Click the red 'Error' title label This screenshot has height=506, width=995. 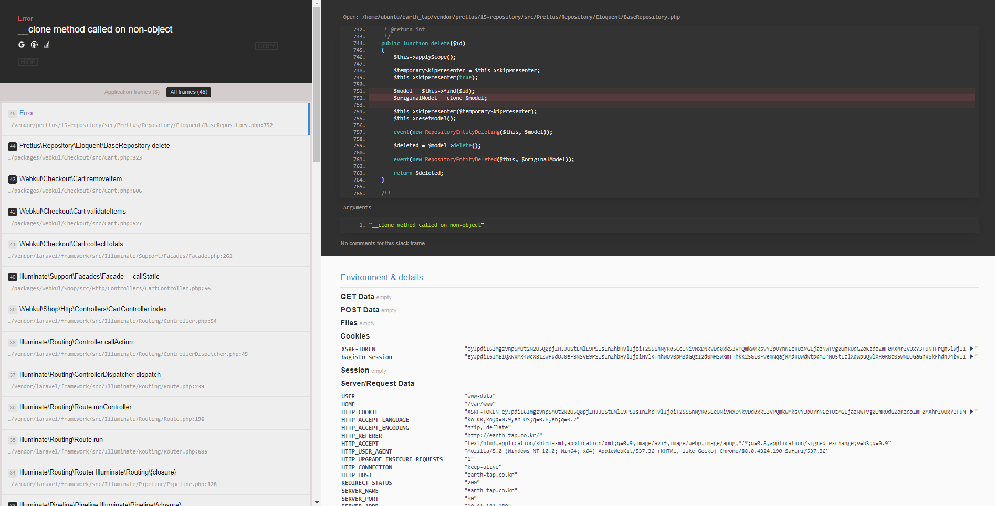click(x=25, y=18)
